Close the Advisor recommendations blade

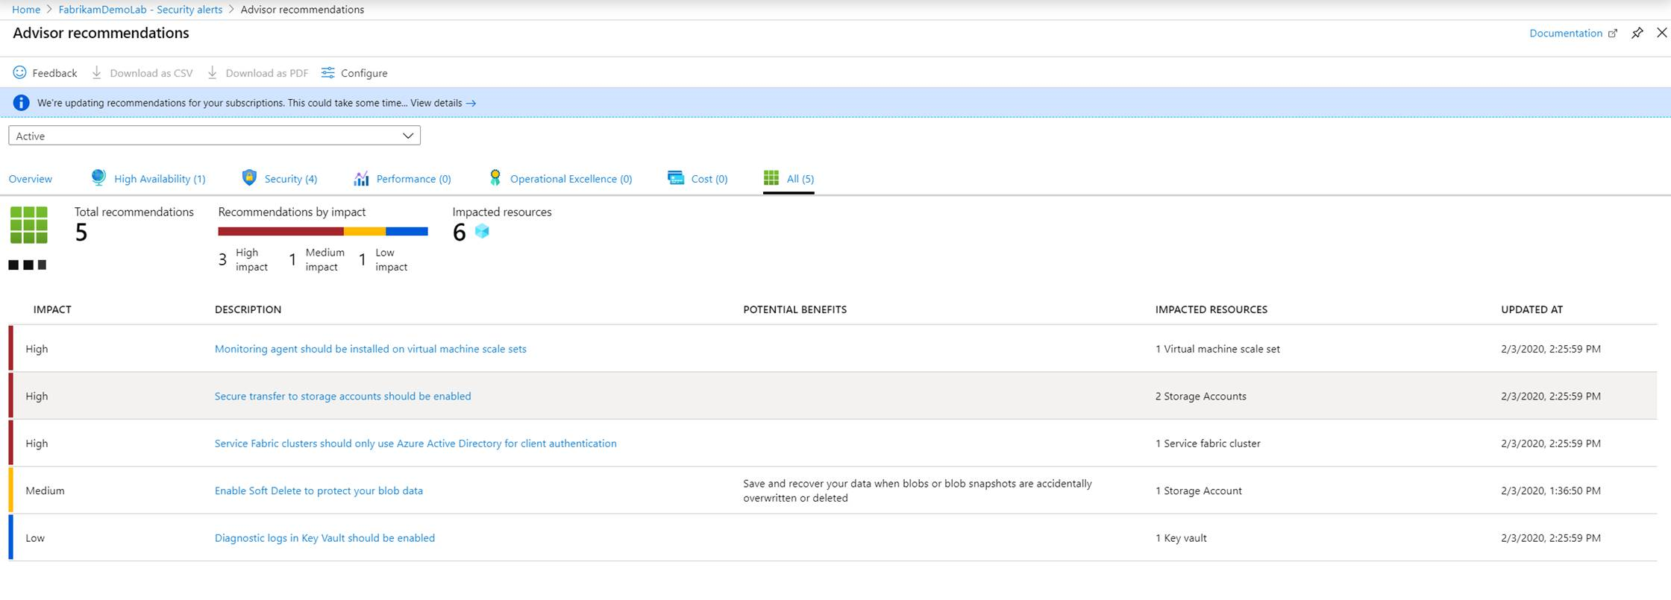(x=1661, y=33)
